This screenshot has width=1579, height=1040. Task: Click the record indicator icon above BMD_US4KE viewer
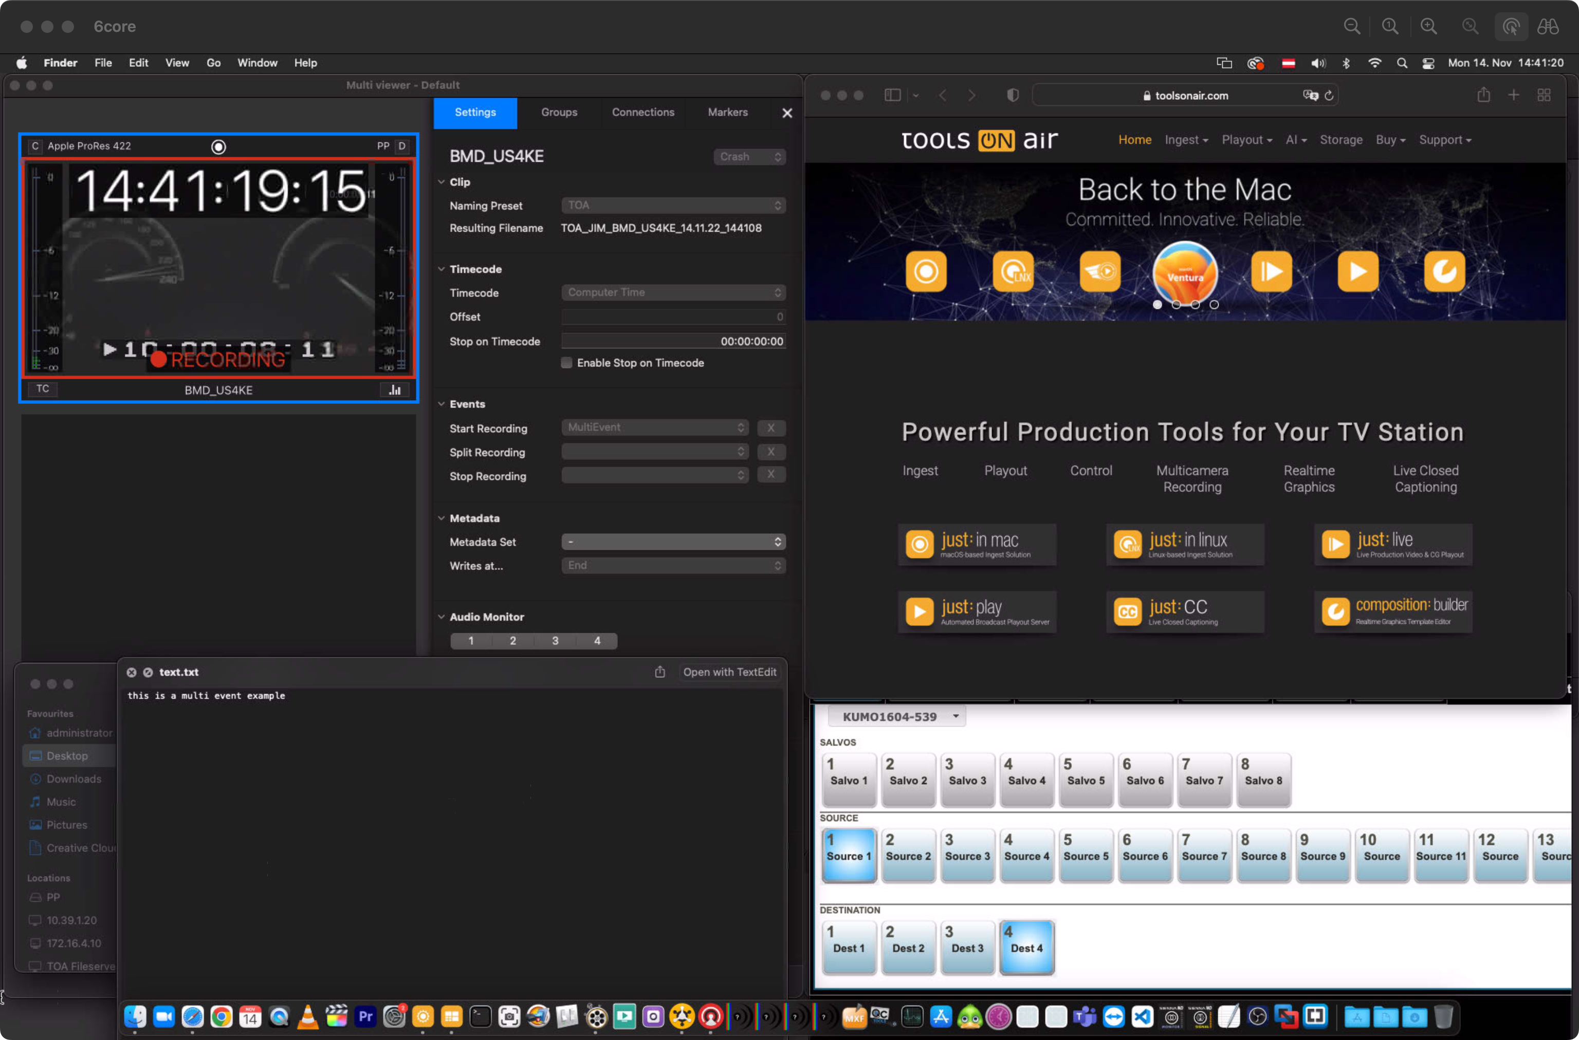pyautogui.click(x=218, y=146)
